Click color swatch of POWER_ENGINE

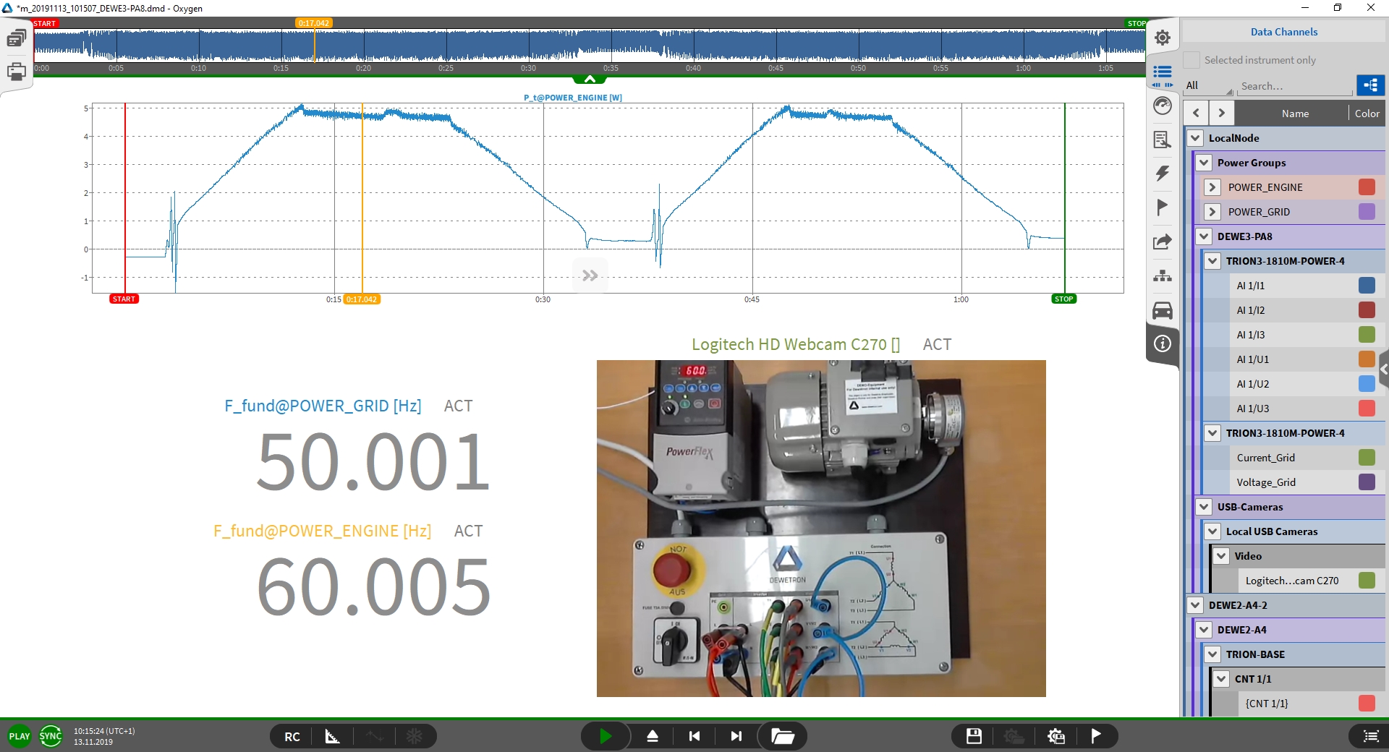click(1367, 187)
